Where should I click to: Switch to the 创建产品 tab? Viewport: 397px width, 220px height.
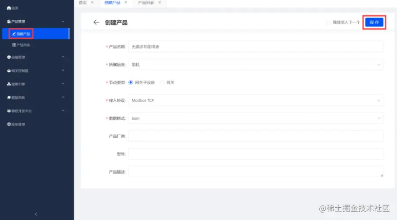(112, 3)
